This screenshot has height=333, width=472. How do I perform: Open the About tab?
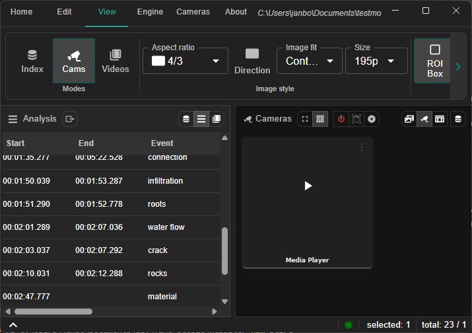click(x=236, y=12)
